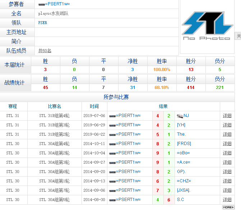The height and width of the screenshot is (210, 241).
Task: Click the 所参与比赛 section header
Action: pos(116,97)
